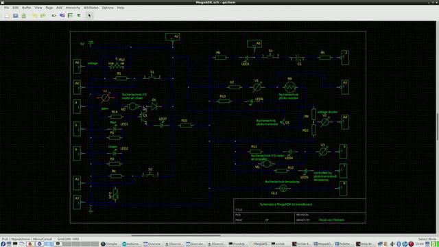The height and width of the screenshot is (247, 439).
Task: Select the red V4 meter symbol
Action: click(106, 97)
